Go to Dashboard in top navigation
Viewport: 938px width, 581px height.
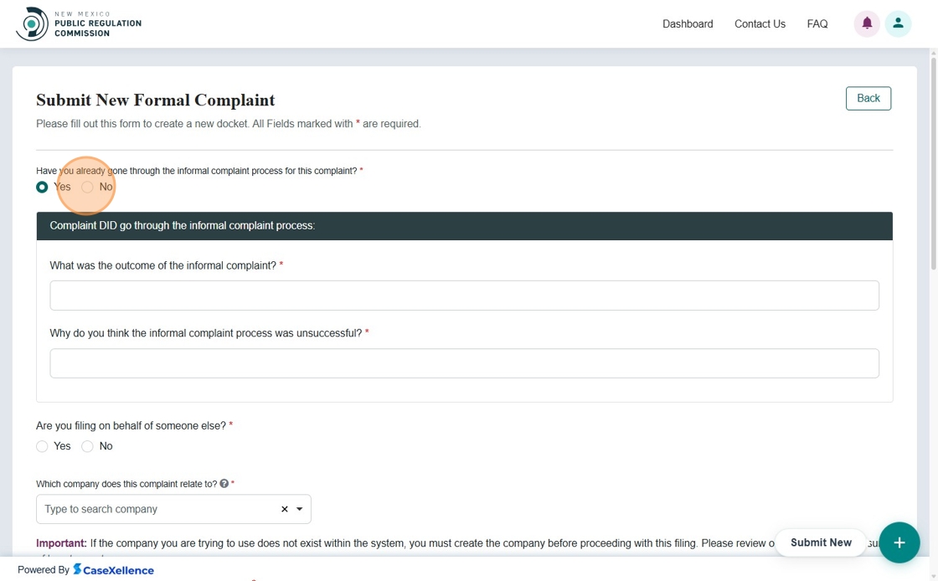point(688,24)
